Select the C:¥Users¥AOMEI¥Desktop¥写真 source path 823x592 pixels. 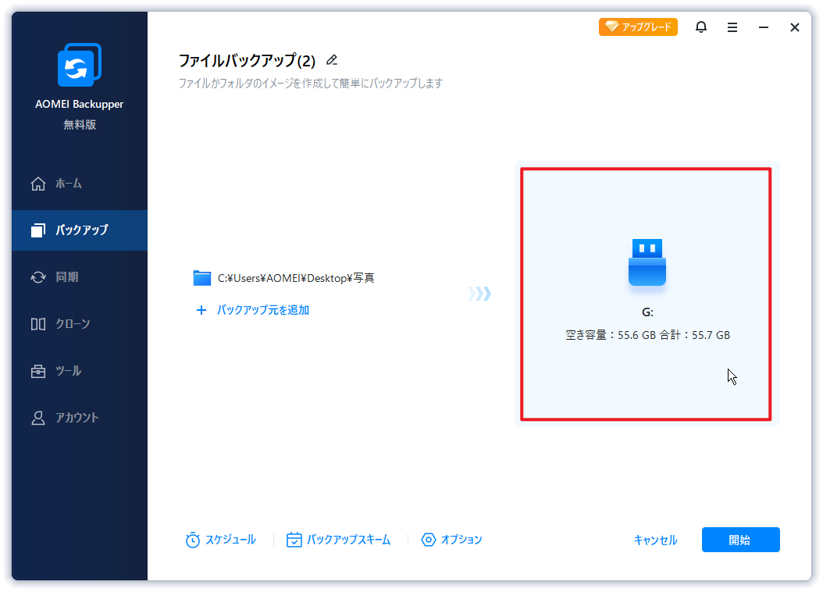pyautogui.click(x=296, y=278)
